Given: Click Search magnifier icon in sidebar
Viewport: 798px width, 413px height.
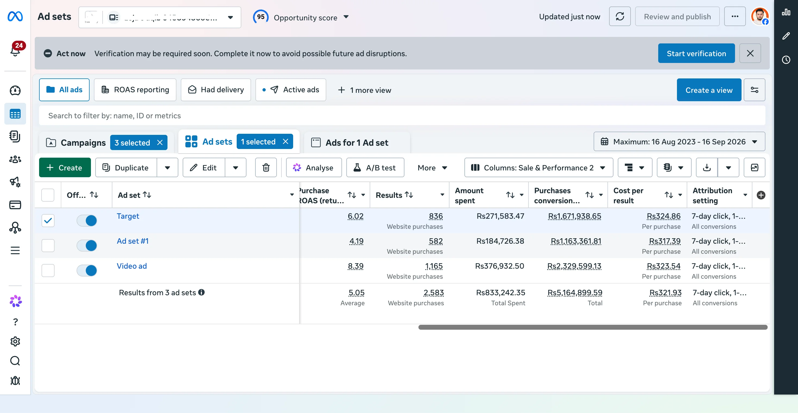Looking at the screenshot, I should [15, 361].
